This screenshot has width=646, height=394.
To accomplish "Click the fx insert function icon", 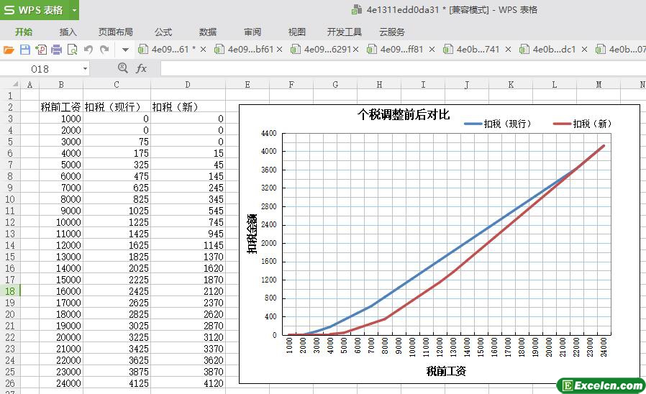I will [x=141, y=68].
